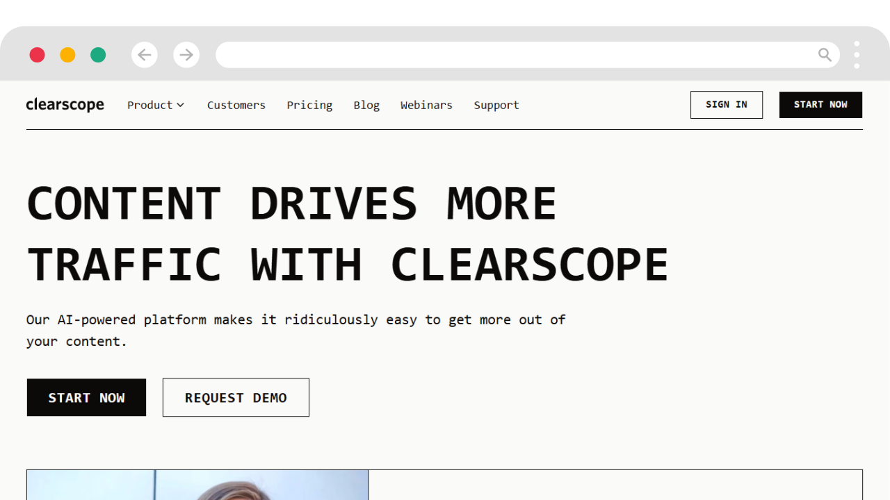Click the green maximize window dot
The height and width of the screenshot is (500, 890).
click(x=98, y=55)
